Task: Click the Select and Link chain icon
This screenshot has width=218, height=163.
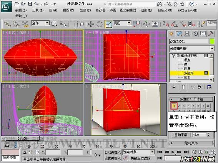Action: 7,24
